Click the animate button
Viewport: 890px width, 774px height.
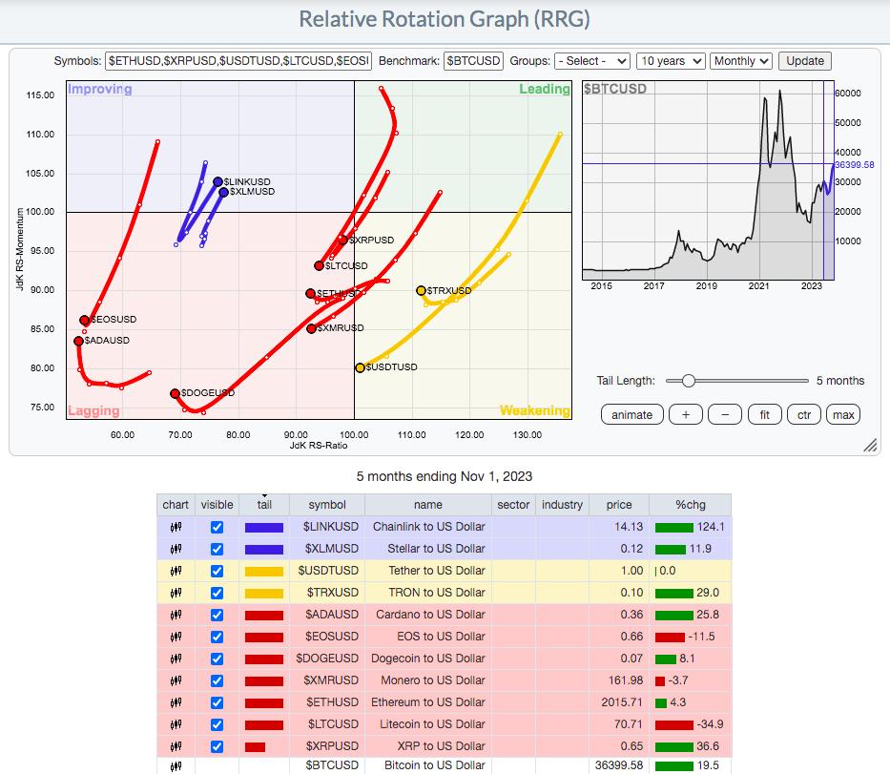(631, 415)
